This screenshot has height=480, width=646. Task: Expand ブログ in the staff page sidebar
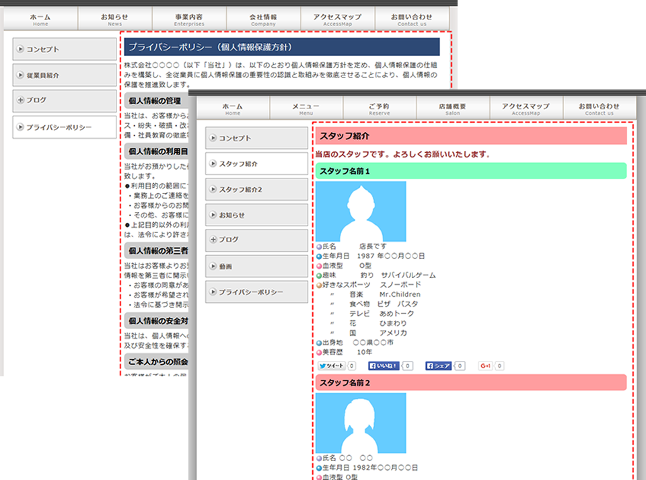[256, 240]
